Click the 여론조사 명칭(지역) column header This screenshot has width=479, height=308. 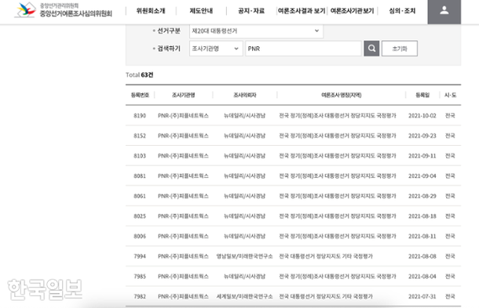pos(342,95)
